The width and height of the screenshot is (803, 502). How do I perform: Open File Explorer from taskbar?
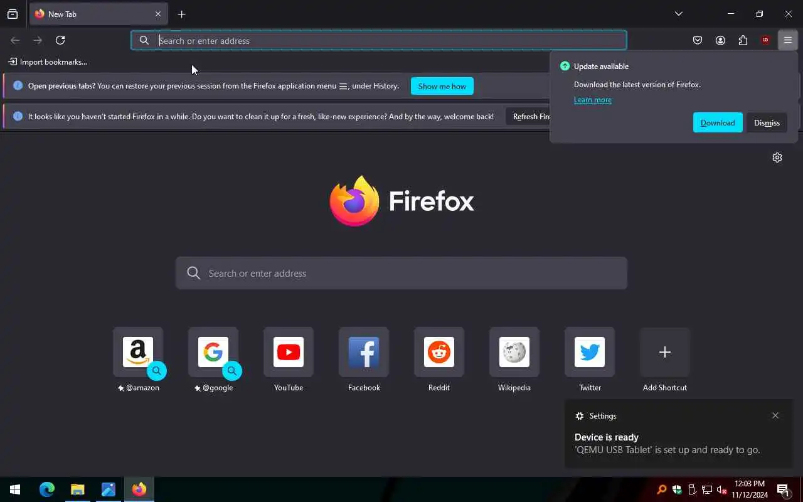(77, 489)
